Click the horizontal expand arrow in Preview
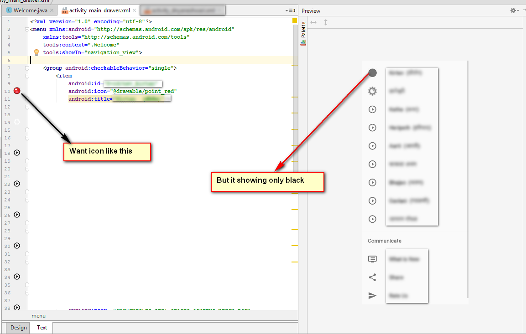Image resolution: width=526 pixels, height=334 pixels. 313,22
